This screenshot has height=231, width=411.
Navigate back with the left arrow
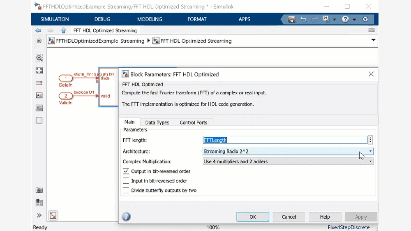38,30
